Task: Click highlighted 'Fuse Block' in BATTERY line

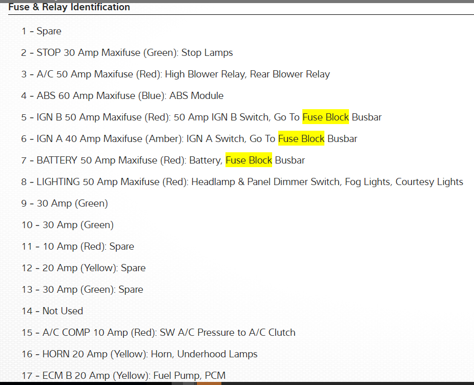Action: pos(249,160)
